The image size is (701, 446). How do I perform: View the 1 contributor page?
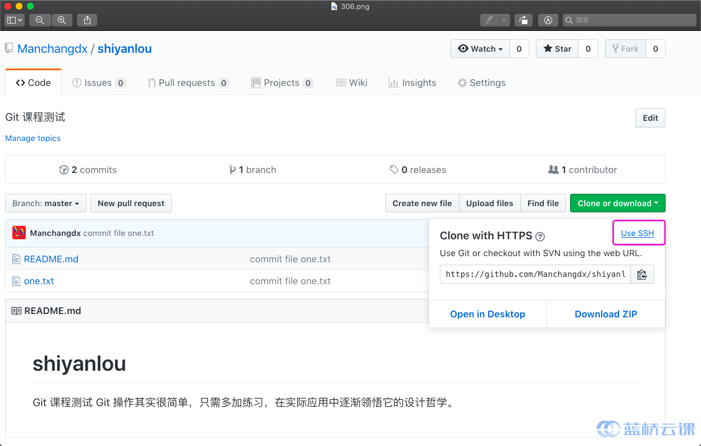click(x=582, y=170)
